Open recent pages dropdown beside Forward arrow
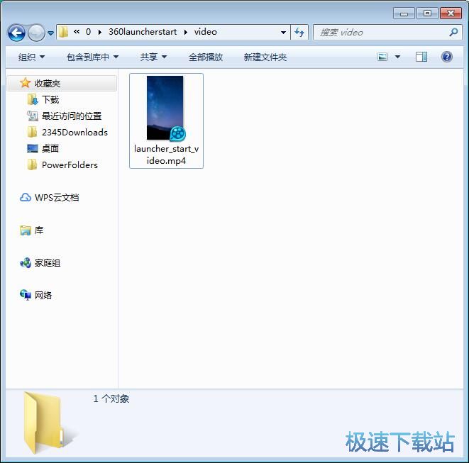469x463 pixels. 51,33
